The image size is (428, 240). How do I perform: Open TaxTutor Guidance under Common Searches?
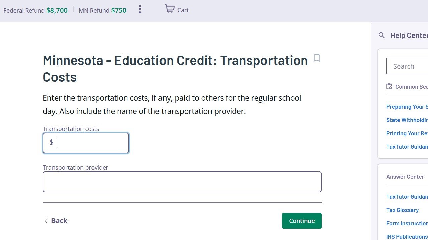coord(407,147)
